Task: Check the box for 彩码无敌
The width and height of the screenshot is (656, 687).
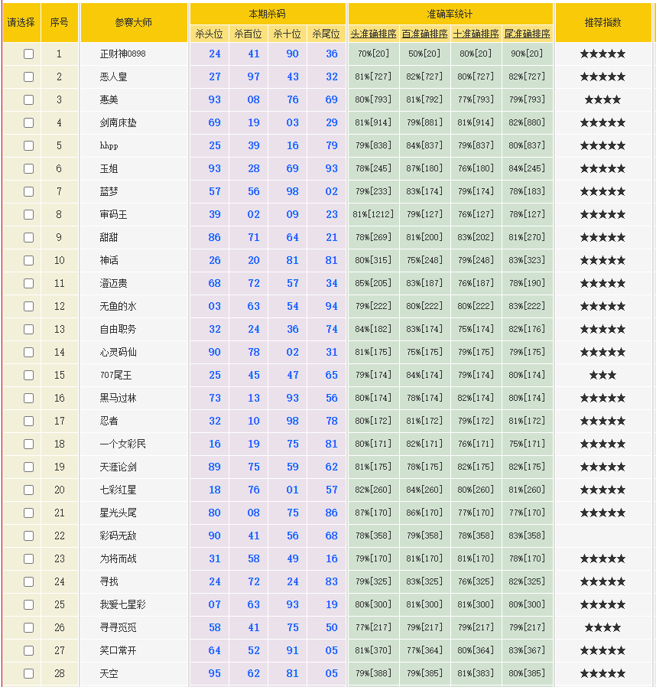Action: click(28, 536)
